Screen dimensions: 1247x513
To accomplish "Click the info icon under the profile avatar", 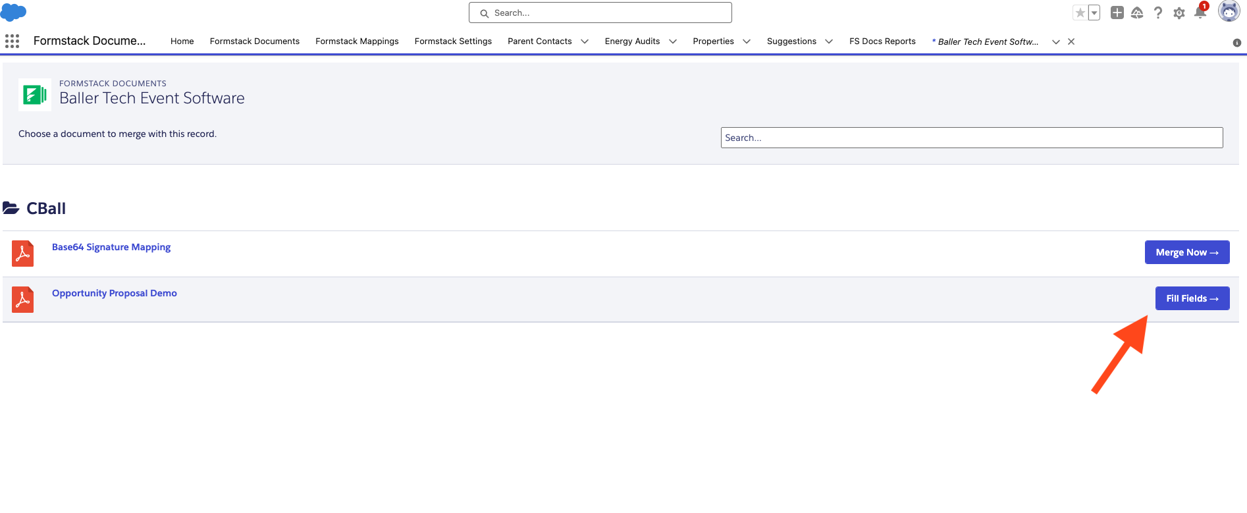I will 1237,43.
